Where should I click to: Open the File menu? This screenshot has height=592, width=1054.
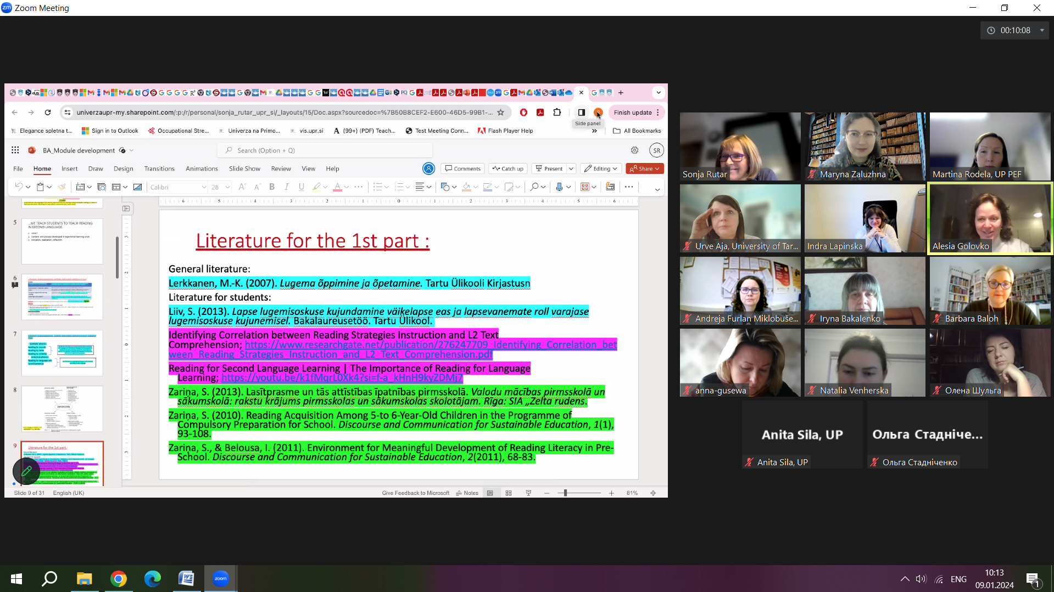[18, 168]
